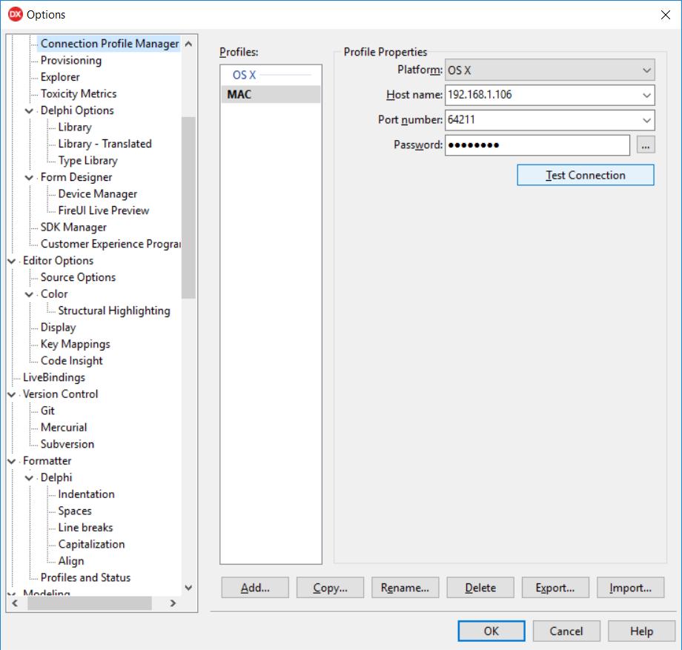Viewport: 682px width, 650px height.
Task: Close the Options dialog window
Action: 665,15
